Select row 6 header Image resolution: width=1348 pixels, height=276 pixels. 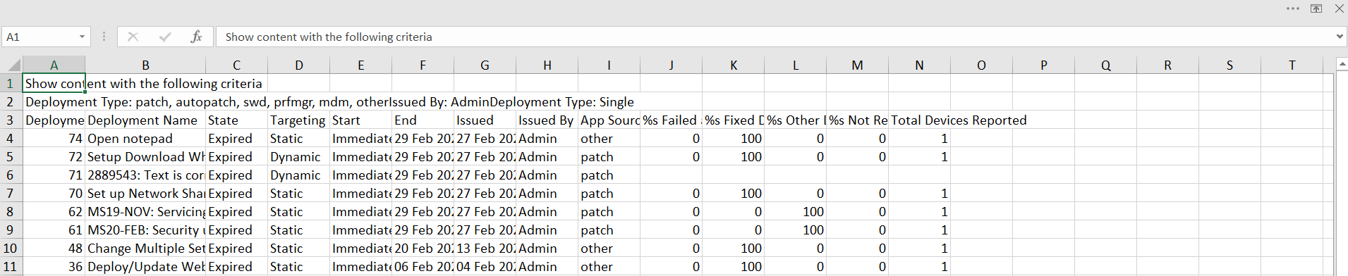[x=11, y=175]
